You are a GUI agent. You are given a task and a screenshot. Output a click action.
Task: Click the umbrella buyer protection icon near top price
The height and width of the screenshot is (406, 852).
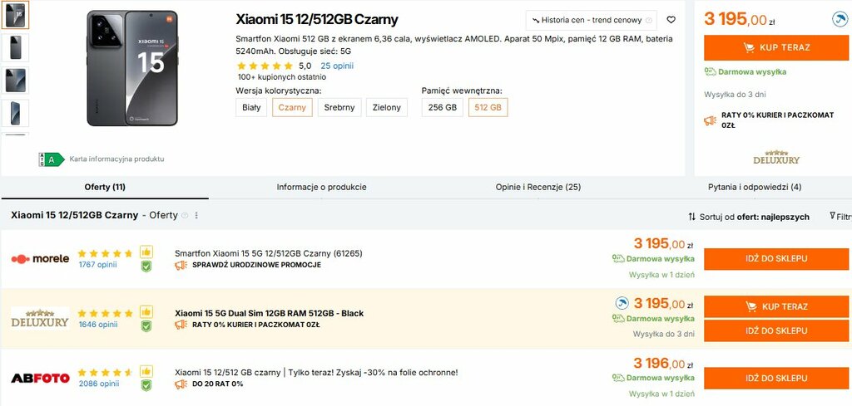[x=840, y=19]
